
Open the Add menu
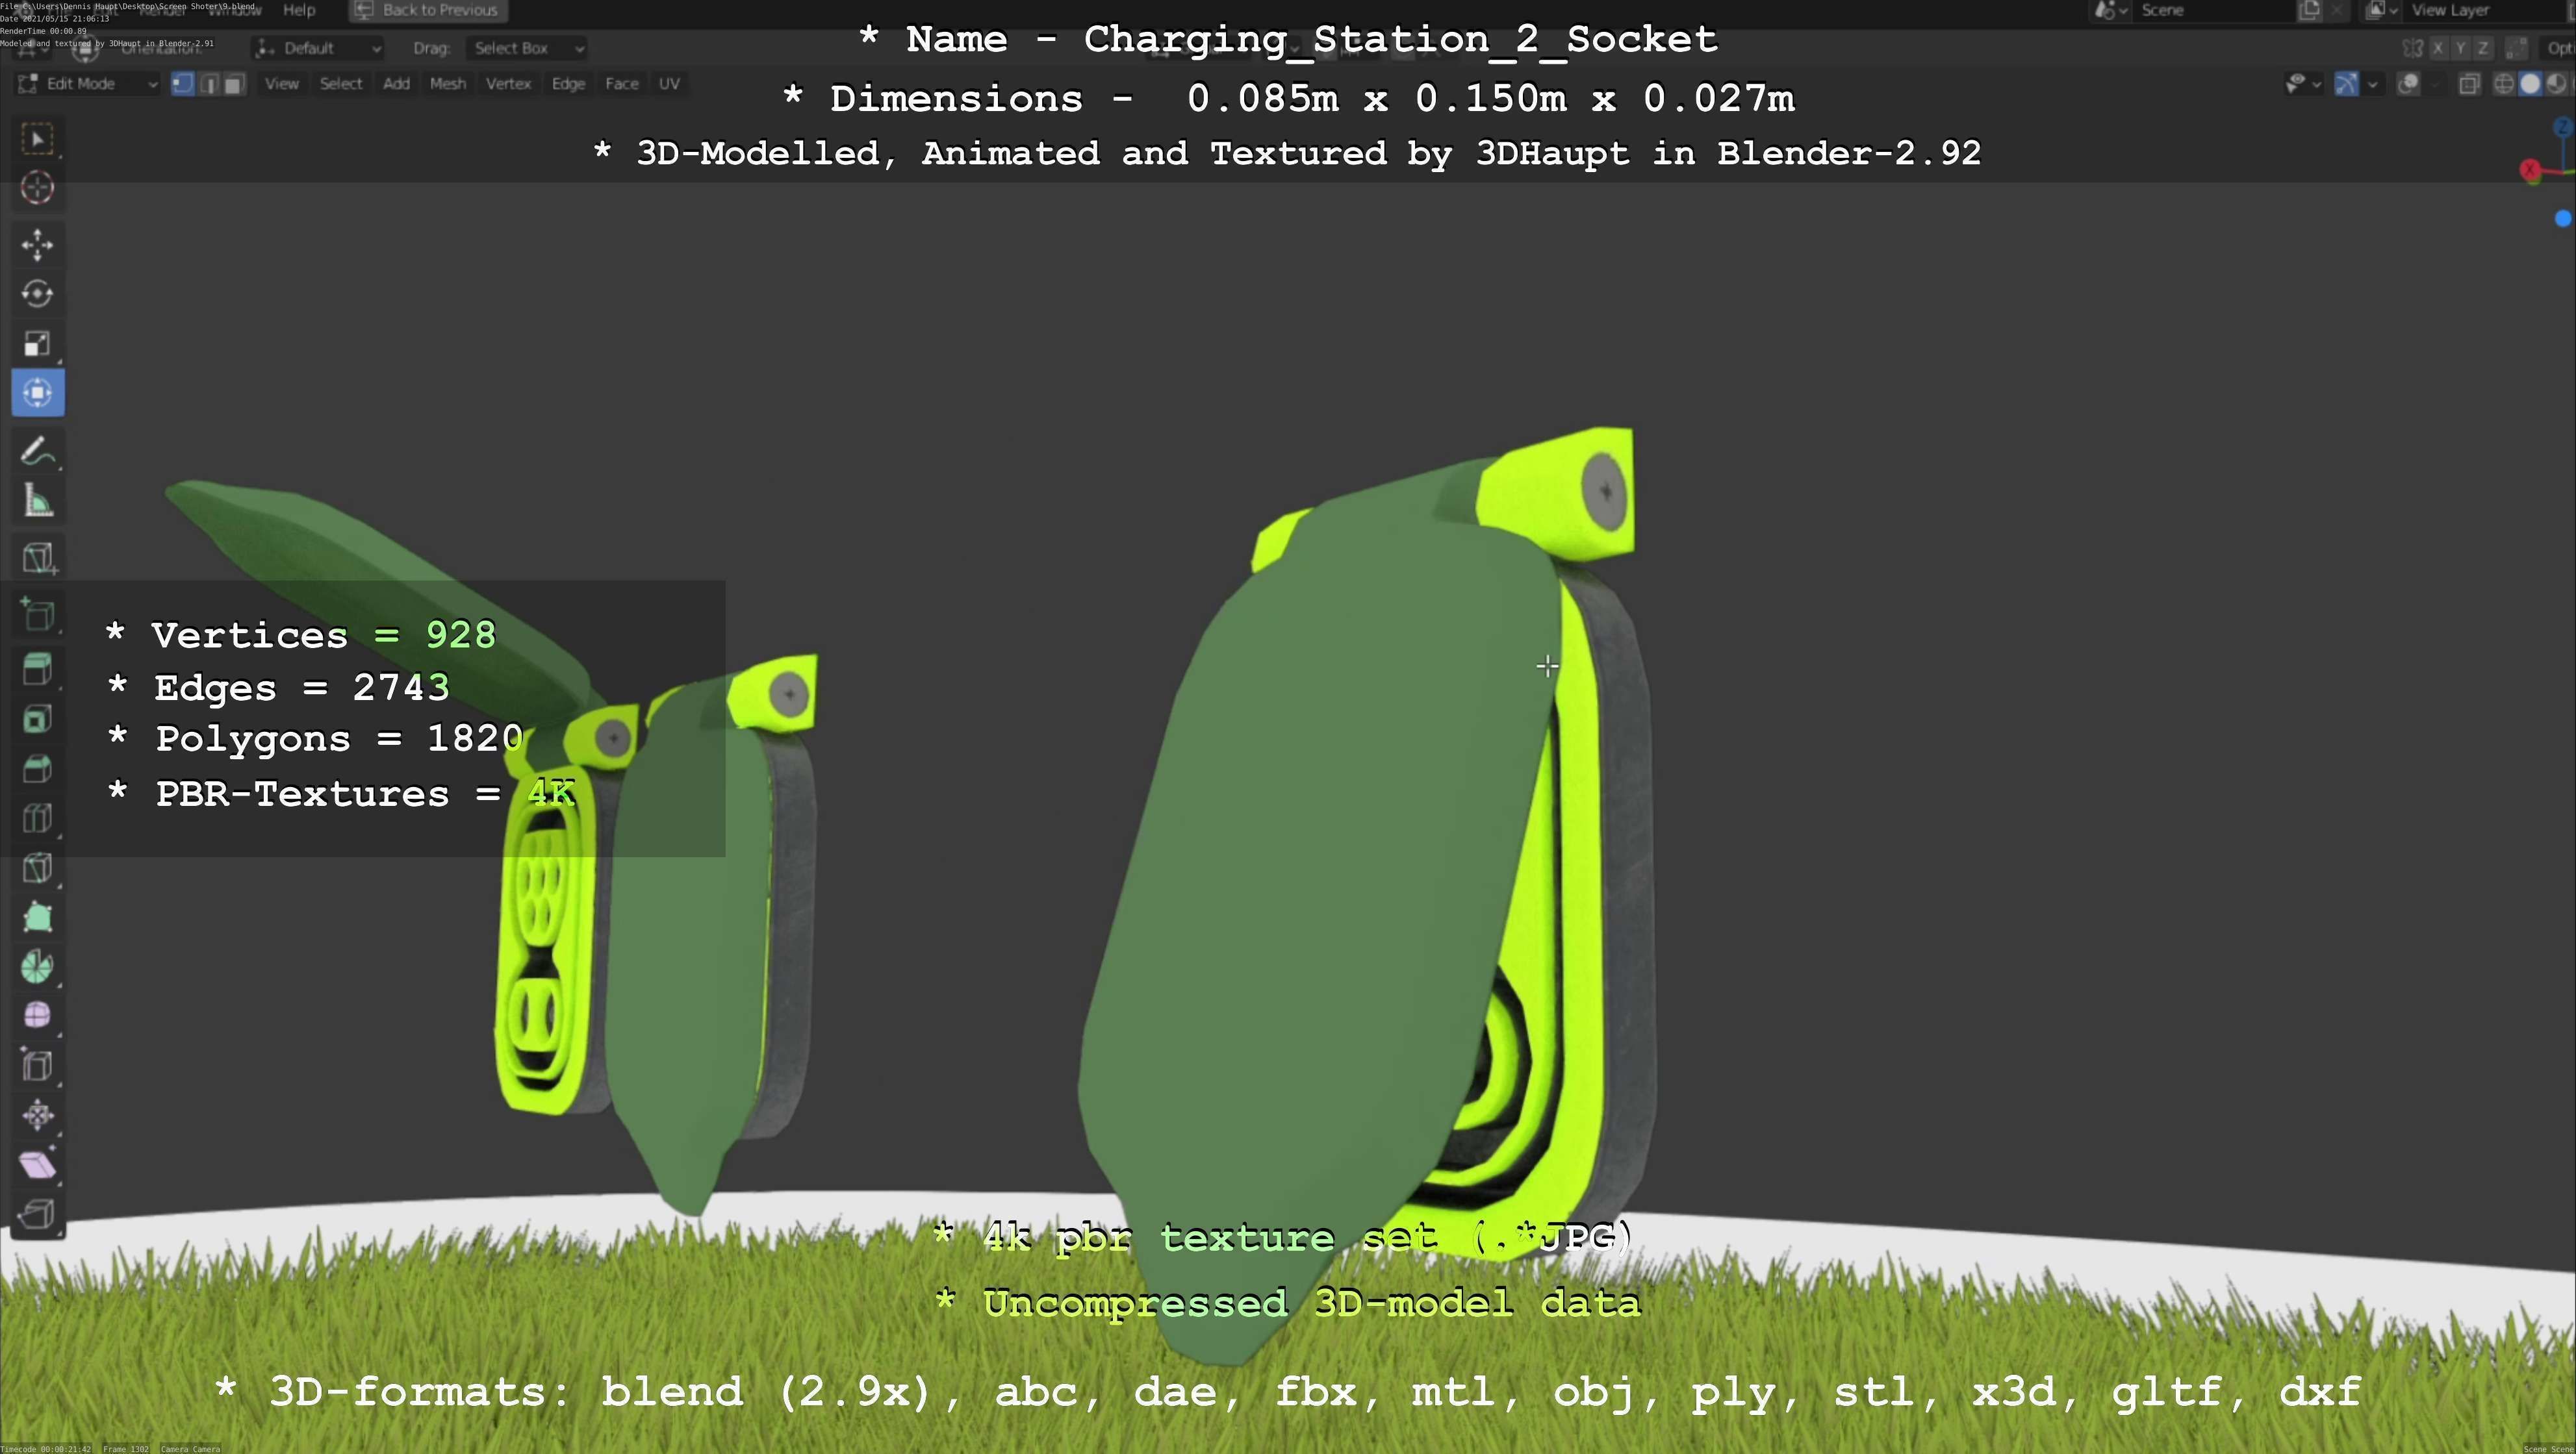point(396,84)
